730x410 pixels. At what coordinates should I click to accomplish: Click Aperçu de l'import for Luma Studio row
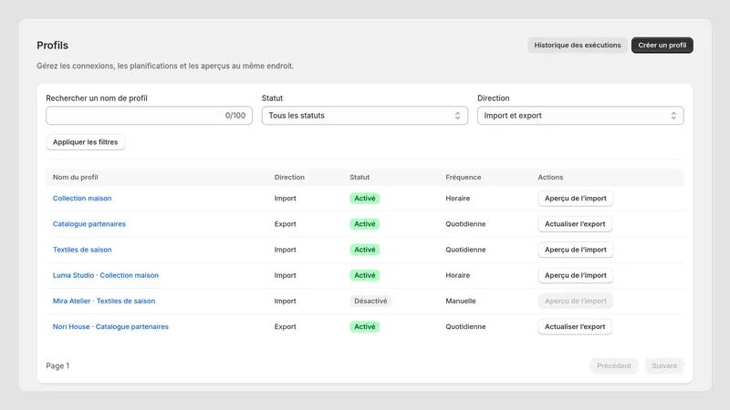(576, 275)
